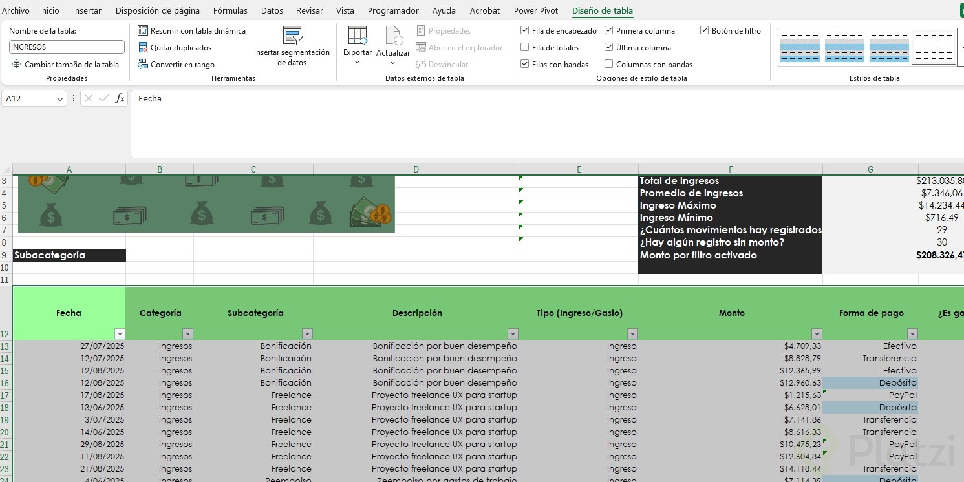Image resolution: width=964 pixels, height=482 pixels.
Task: Click Cambiar tamaño de la tabla icon
Action: [17, 64]
